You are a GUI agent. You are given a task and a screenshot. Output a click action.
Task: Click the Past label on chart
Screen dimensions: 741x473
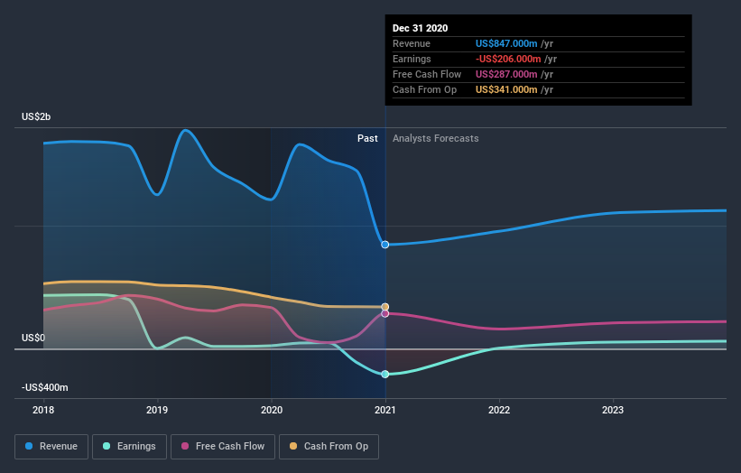(x=367, y=138)
